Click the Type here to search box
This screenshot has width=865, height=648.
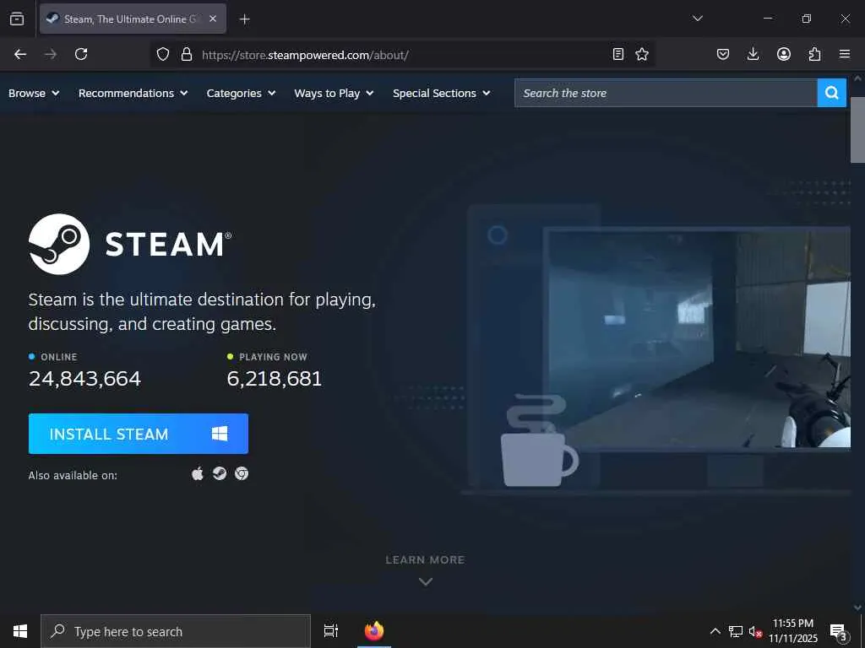pyautogui.click(x=176, y=631)
